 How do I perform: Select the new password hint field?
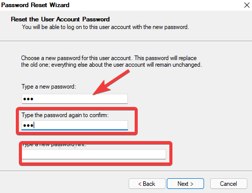94,154
